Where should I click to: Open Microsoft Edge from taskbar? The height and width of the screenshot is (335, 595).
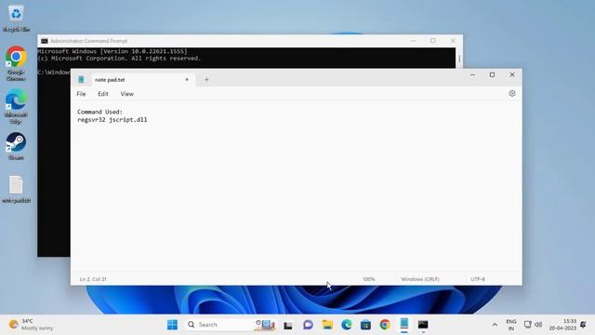(346, 325)
